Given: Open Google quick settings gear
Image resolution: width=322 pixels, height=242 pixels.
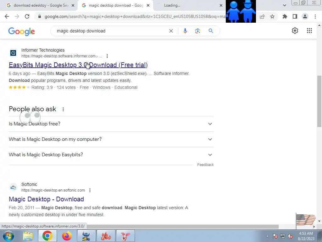Looking at the screenshot, I should click(295, 31).
